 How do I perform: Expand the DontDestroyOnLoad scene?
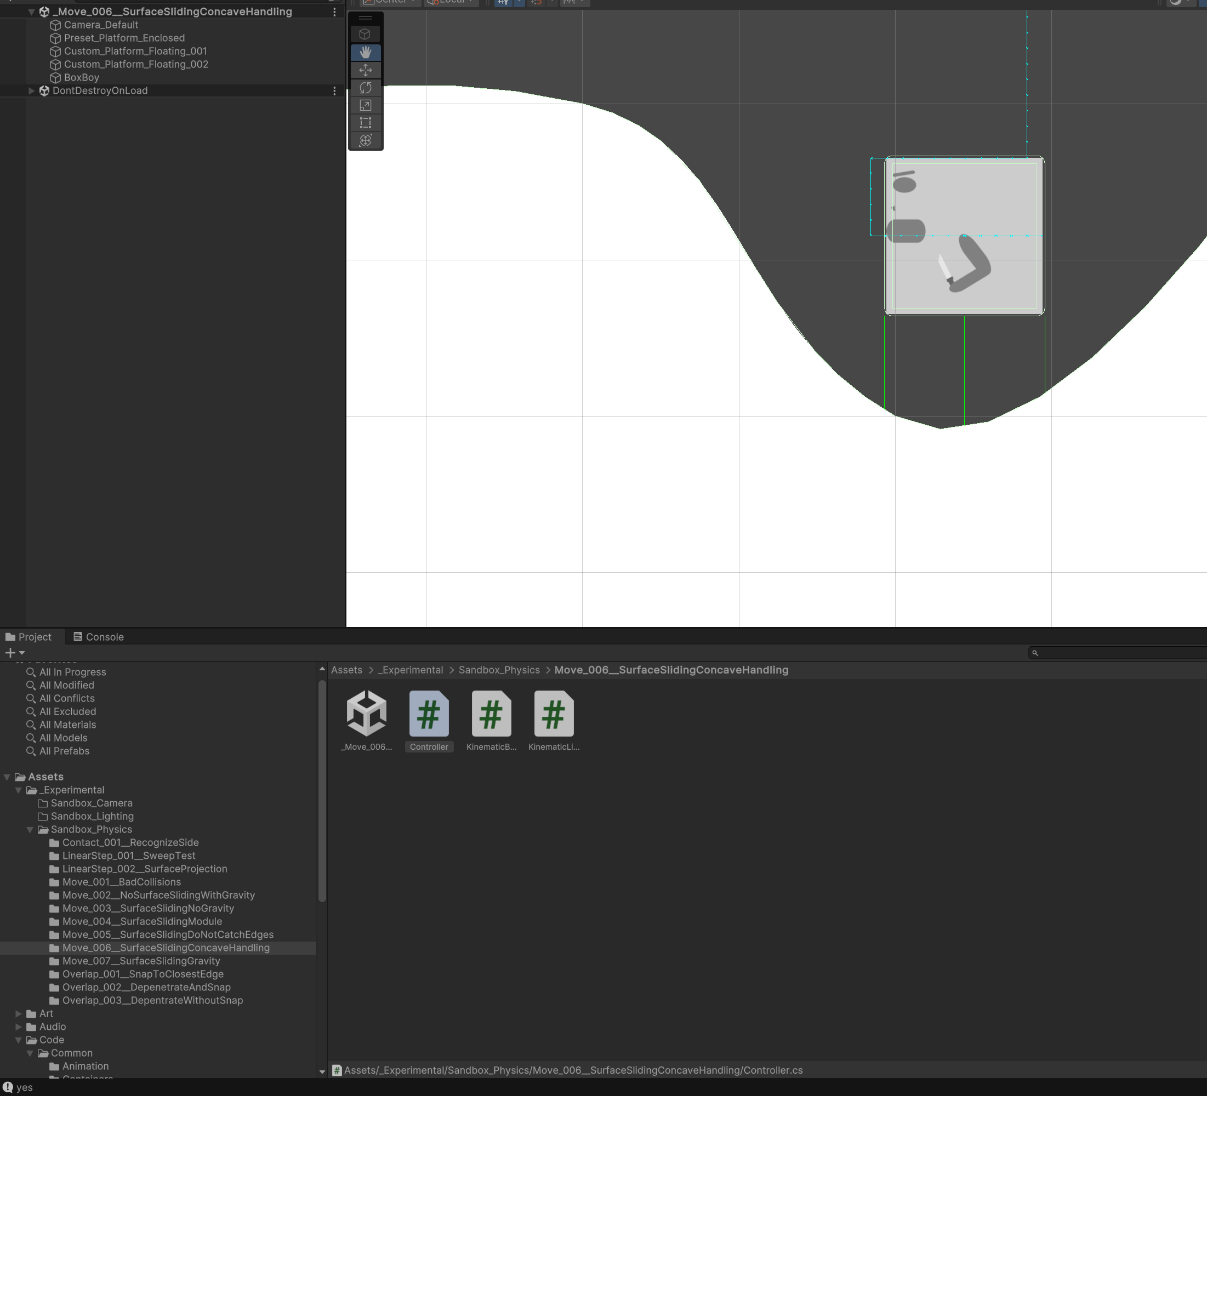pyautogui.click(x=31, y=91)
